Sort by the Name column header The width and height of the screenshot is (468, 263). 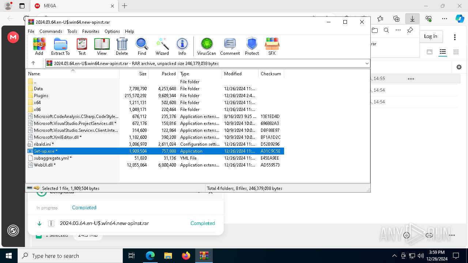[72, 73]
